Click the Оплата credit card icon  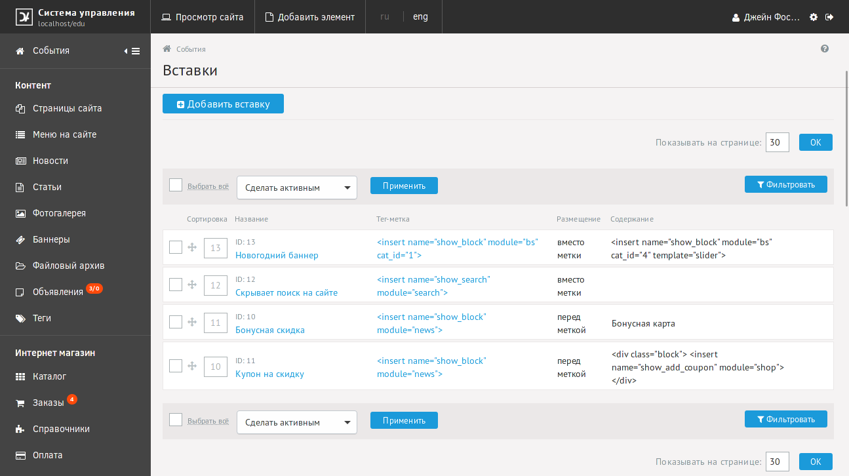20,455
